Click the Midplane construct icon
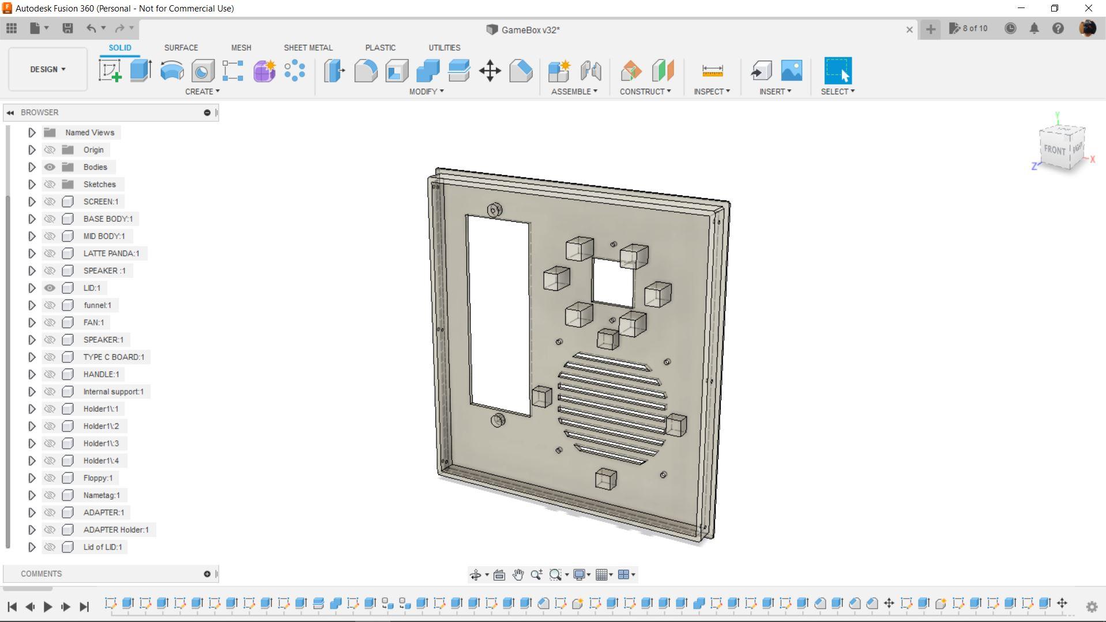This screenshot has height=622, width=1106. (x=663, y=71)
